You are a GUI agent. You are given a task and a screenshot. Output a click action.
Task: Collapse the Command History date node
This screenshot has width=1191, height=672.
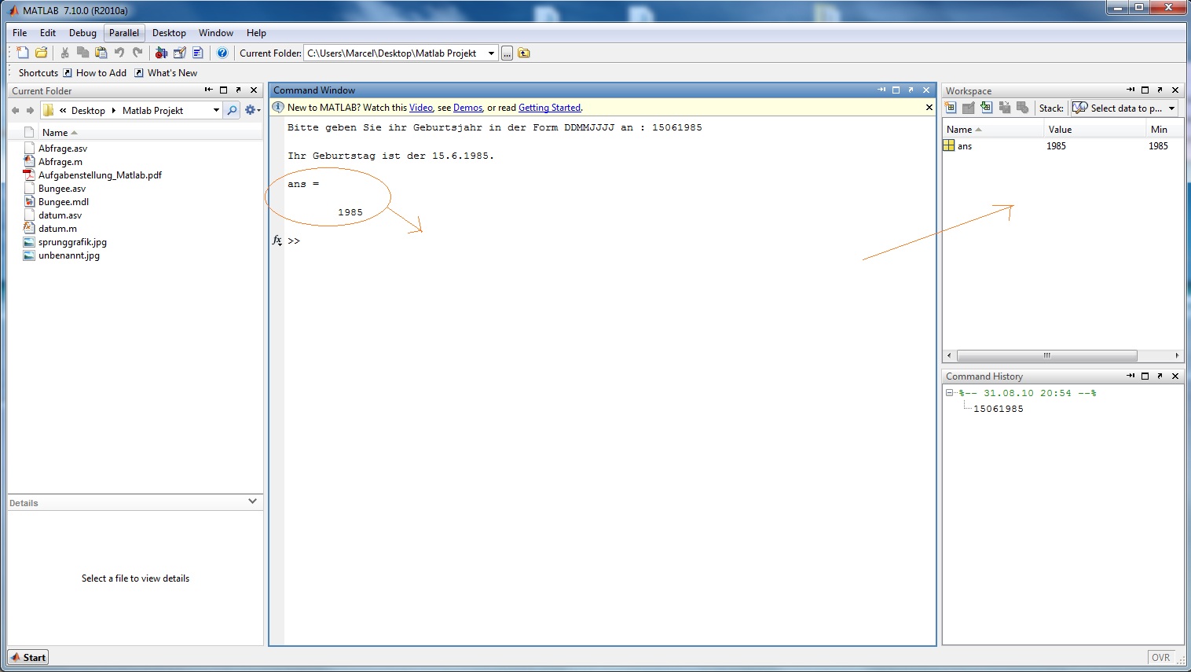pyautogui.click(x=950, y=393)
